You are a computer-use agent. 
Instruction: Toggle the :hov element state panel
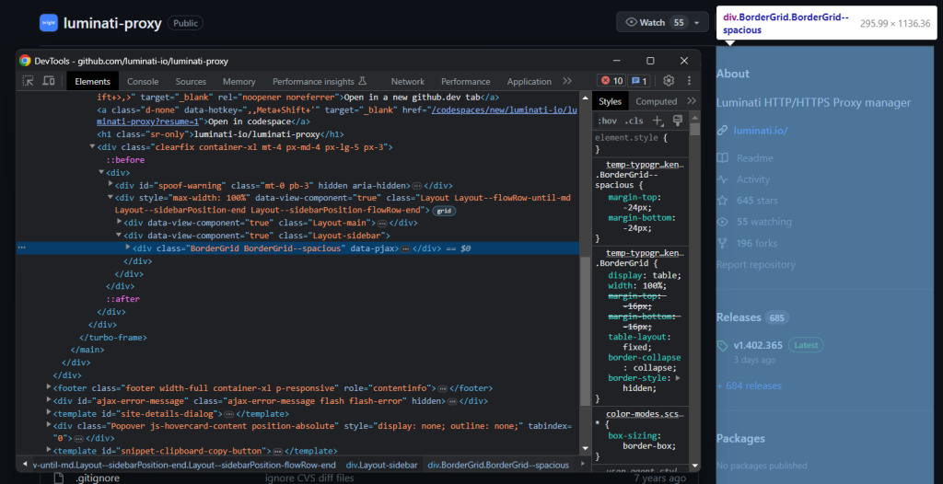coord(608,121)
